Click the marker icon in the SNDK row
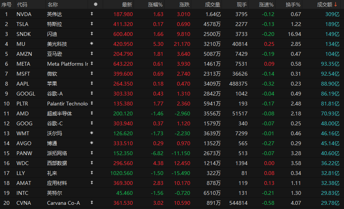The width and height of the screenshot is (344, 209). pyautogui.click(x=92, y=34)
